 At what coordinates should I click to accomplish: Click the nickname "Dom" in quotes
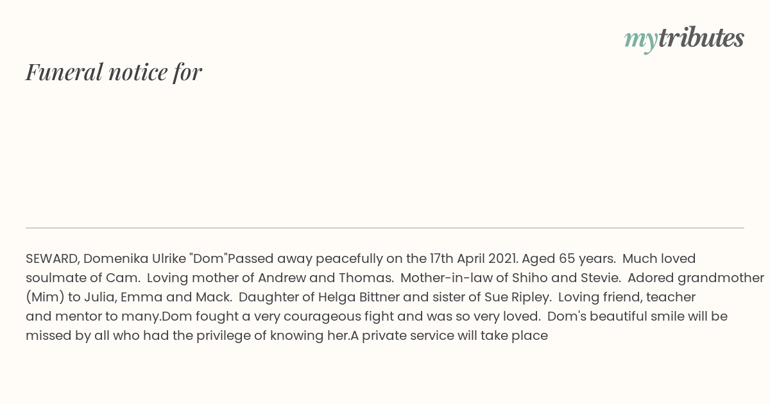[209, 258]
